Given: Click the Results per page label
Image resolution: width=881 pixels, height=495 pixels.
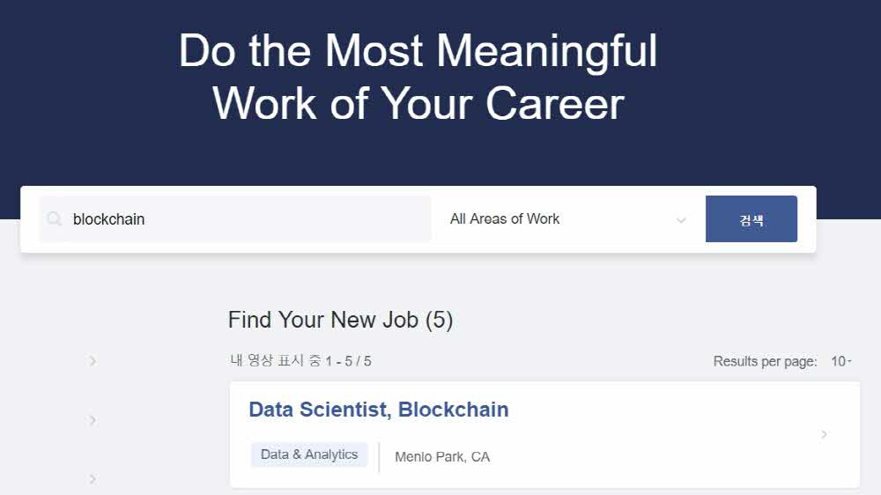Looking at the screenshot, I should coord(765,361).
